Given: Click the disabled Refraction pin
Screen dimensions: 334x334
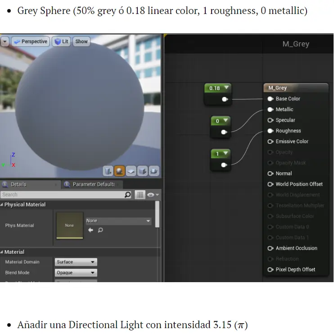Looking at the screenshot, I should click(271, 259).
